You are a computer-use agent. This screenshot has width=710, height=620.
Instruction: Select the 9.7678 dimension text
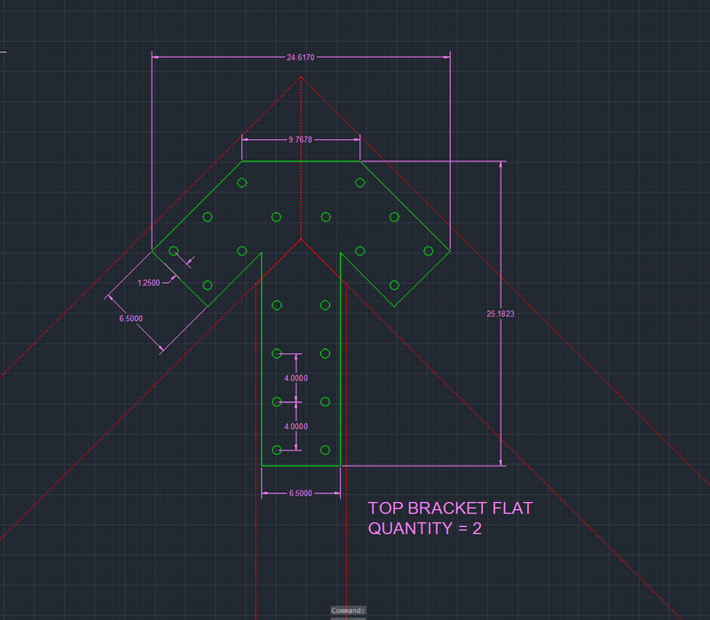pos(301,140)
